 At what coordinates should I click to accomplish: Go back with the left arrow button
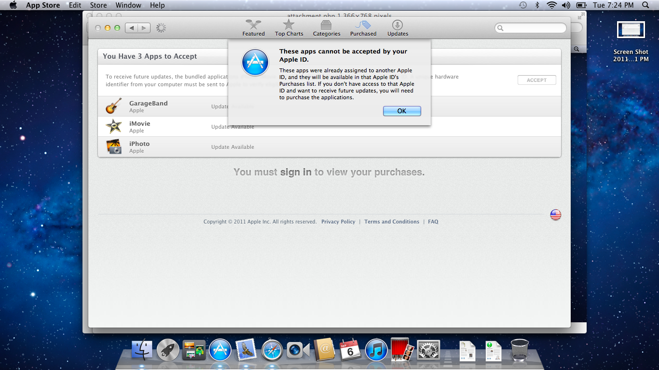tap(131, 28)
